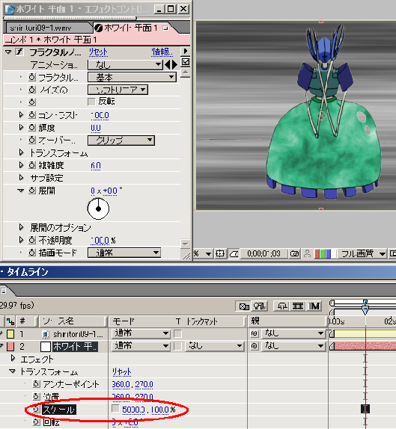
Task: Collapse the フラクタルノイズ effect twirl
Action: coord(8,52)
